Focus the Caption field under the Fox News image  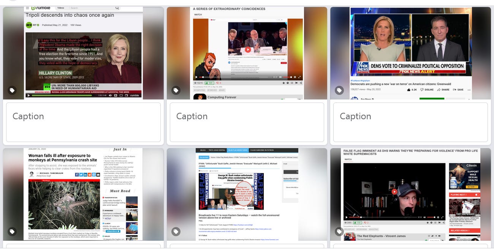tap(410, 122)
